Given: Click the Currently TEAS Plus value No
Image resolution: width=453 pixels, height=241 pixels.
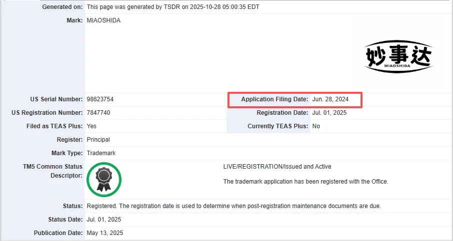Looking at the screenshot, I should tap(316, 126).
